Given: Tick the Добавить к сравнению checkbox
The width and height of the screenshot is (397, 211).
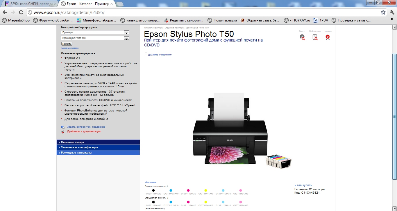Looking at the screenshot, I should tap(146, 54).
